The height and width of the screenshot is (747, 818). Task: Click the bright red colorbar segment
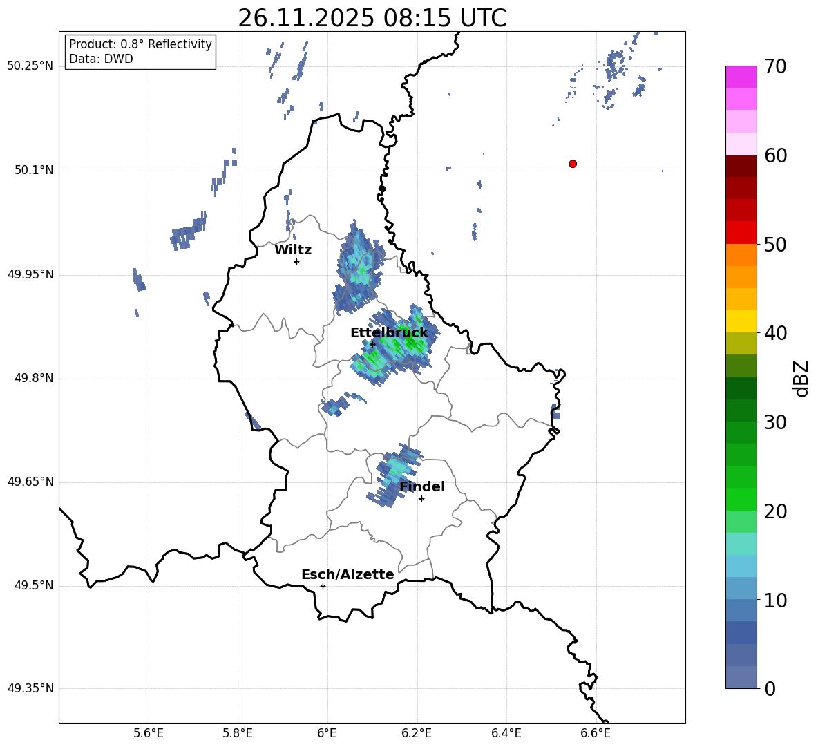tap(741, 233)
